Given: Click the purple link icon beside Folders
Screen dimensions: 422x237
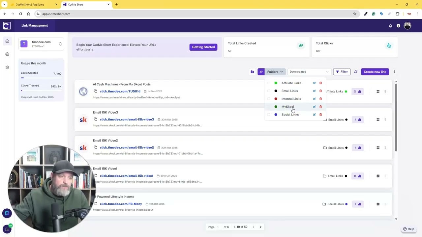Looking at the screenshot, I should coord(261,72).
